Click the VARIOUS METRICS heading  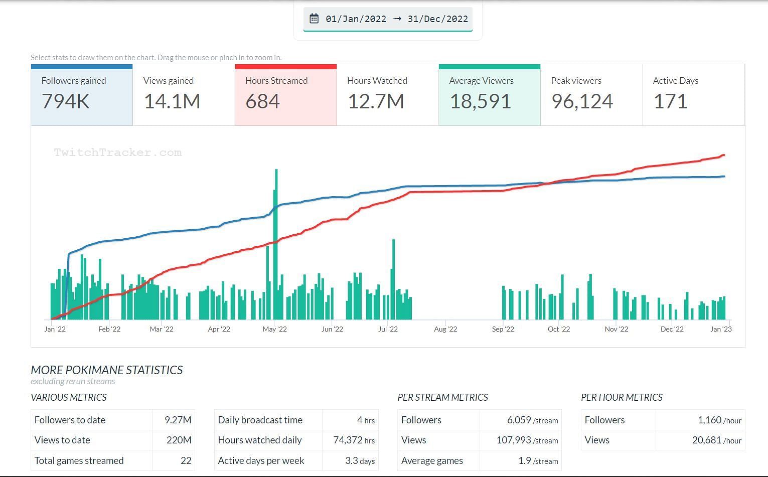pos(69,397)
